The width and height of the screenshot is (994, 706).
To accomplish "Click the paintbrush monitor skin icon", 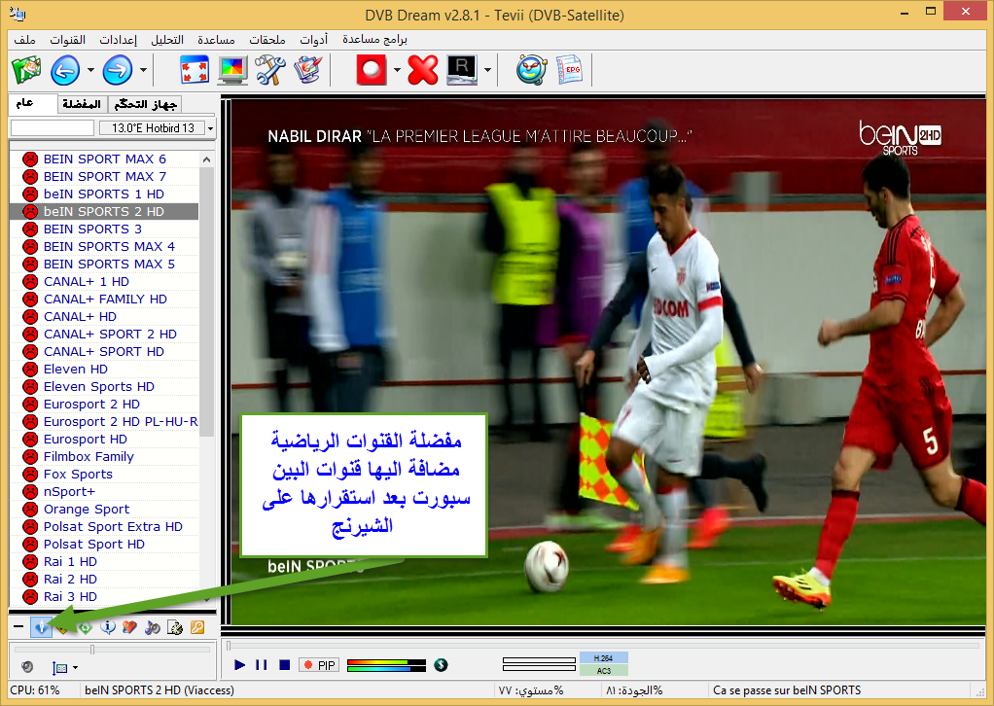I will 308,70.
